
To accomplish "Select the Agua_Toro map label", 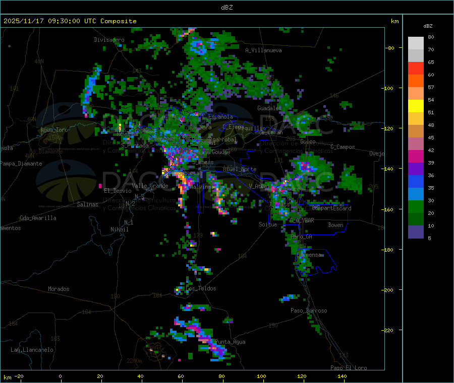I will (54, 130).
